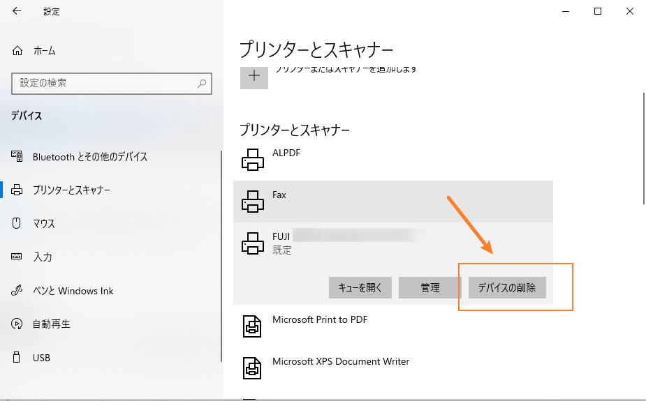This screenshot has height=401, width=646.
Task: Click the mouse icon in sidebar
Action: [17, 223]
